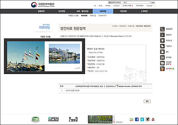The width and height of the screenshot is (178, 125).
Task: Select the first banner indicator dot
Action: click(114, 116)
